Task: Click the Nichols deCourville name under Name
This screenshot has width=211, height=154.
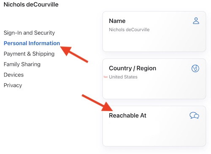Action: click(x=129, y=29)
